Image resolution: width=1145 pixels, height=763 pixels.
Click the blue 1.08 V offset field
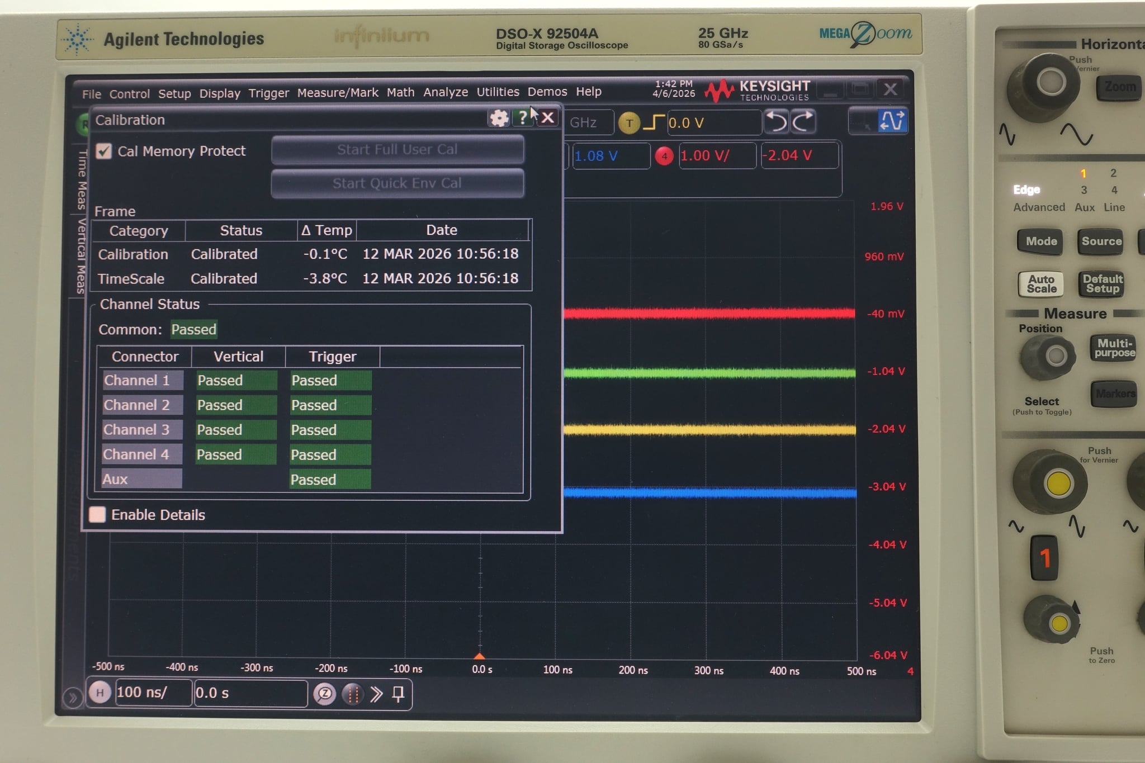click(x=611, y=156)
